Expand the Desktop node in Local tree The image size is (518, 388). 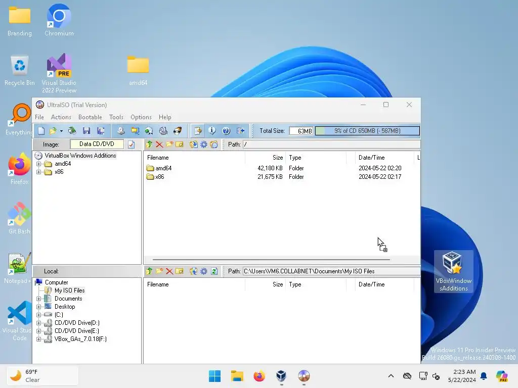38,307
